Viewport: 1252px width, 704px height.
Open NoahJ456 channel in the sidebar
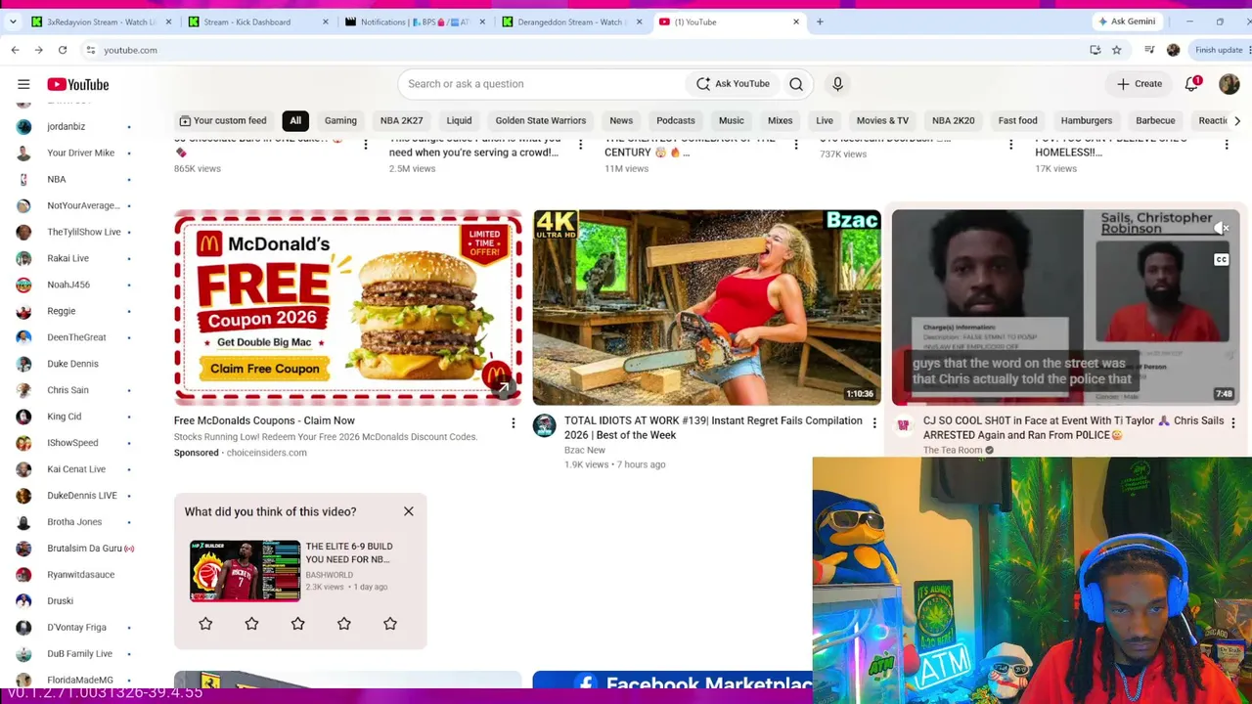[68, 285]
